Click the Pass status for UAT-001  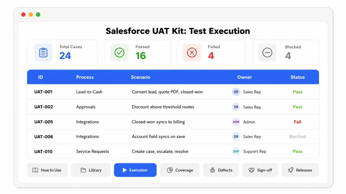click(297, 92)
